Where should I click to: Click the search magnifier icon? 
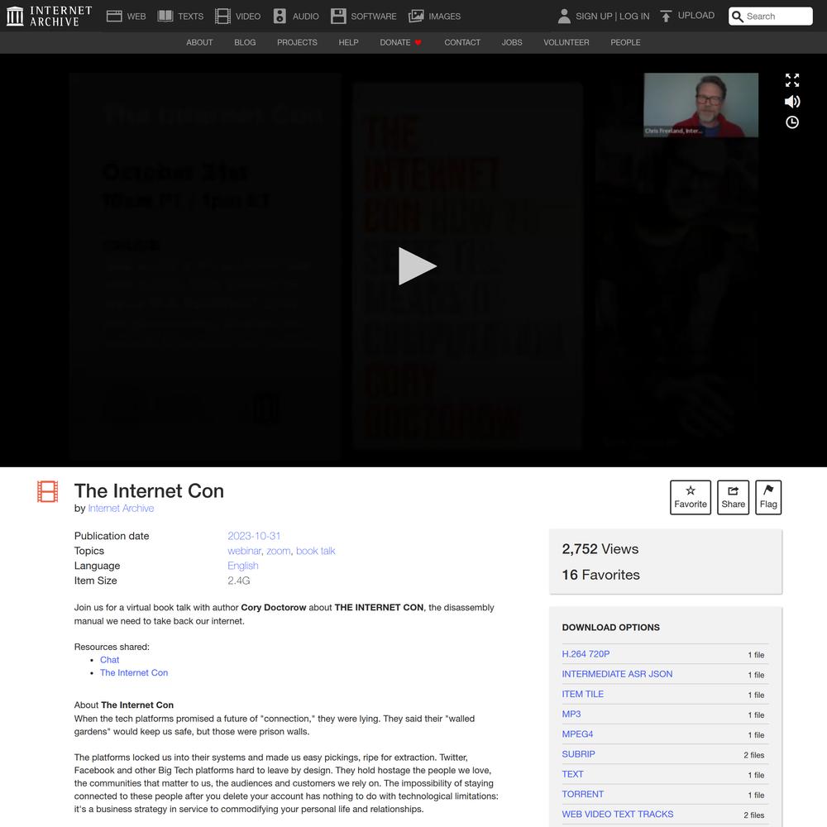point(738,17)
